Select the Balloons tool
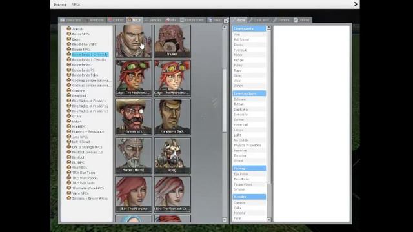Viewport: 413px width, 232px height. pyautogui.click(x=249, y=99)
